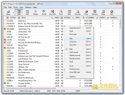Toggle the red X deletion mark on ML101525
The height and width of the screenshot is (95, 125).
point(5,48)
